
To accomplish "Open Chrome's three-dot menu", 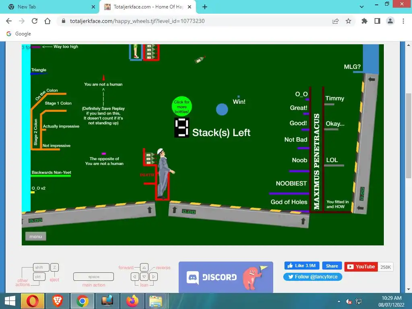I will tap(403, 21).
